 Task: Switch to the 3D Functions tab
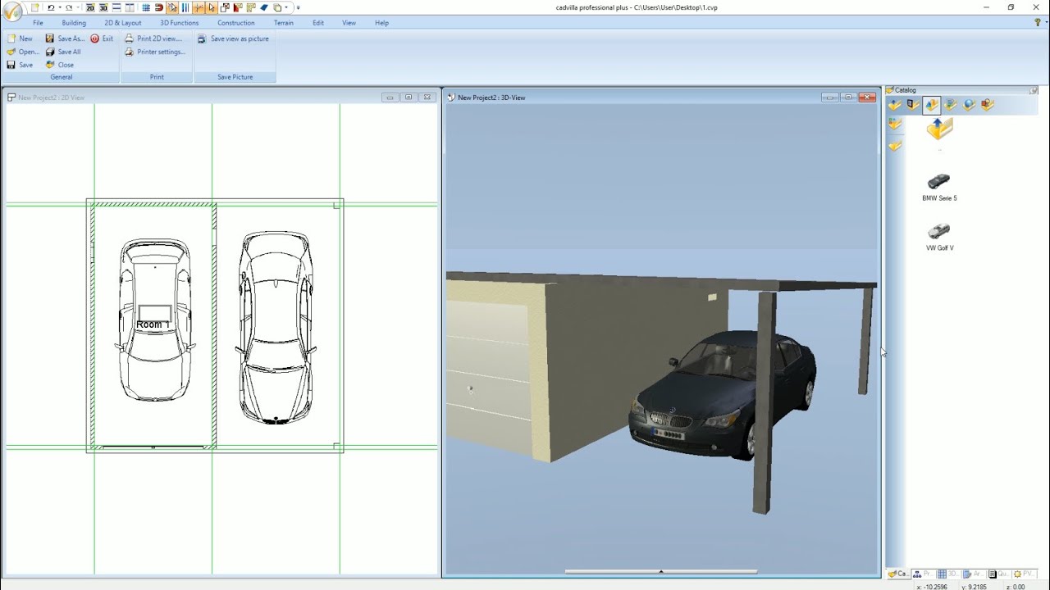click(x=180, y=23)
